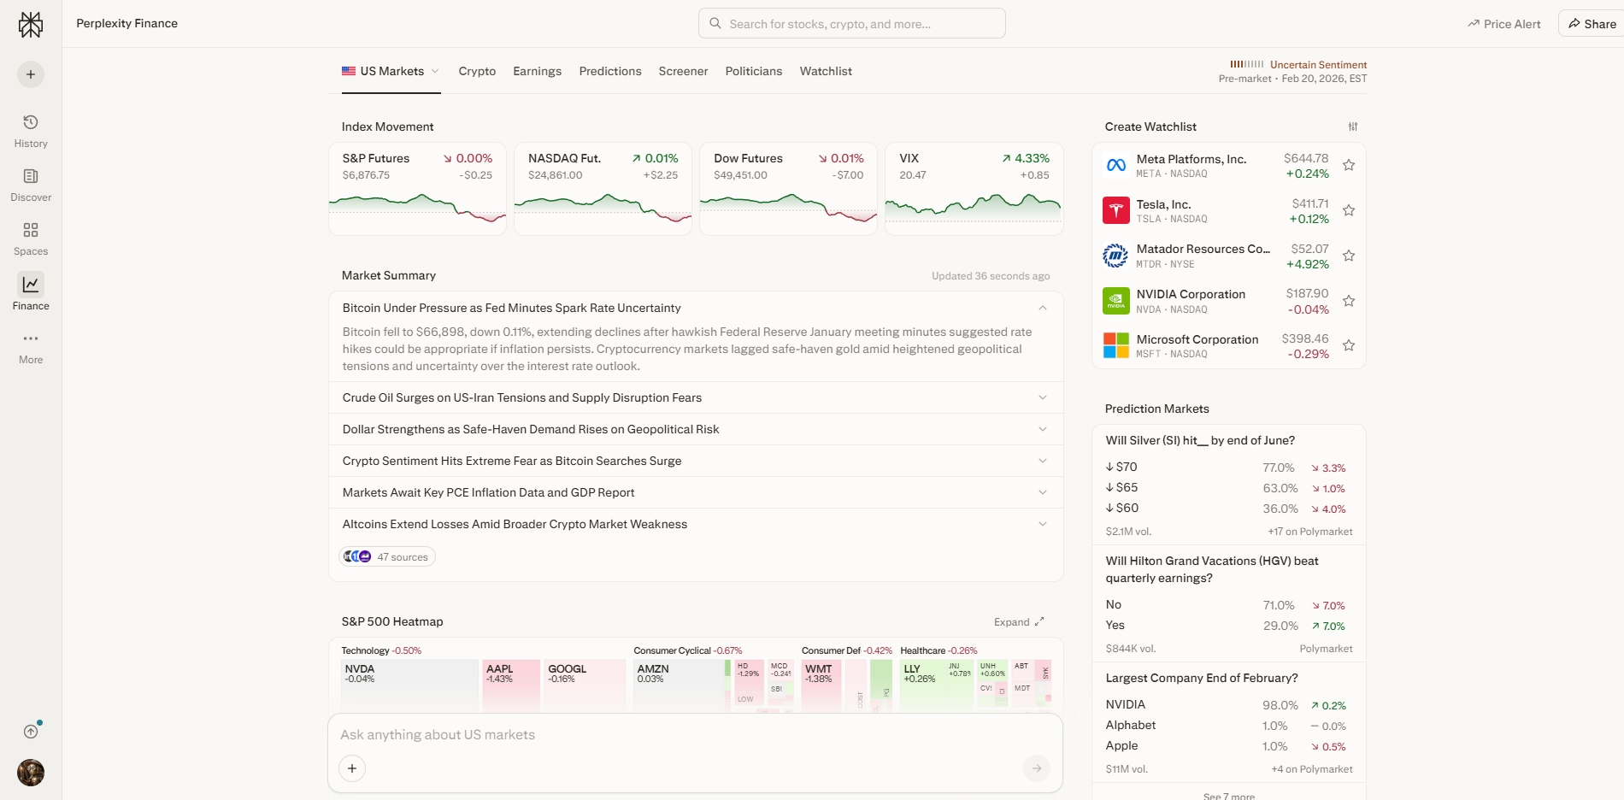
Task: Click the upgrade arrow icon in sidebar
Action: (31, 732)
